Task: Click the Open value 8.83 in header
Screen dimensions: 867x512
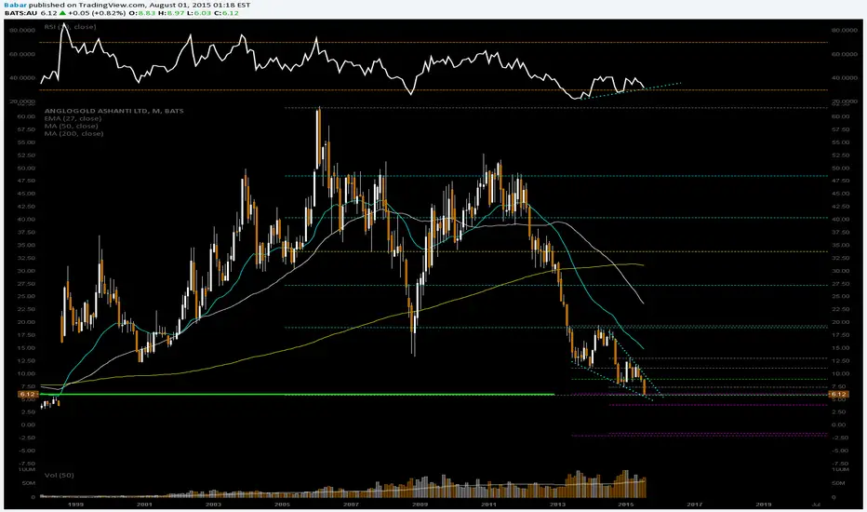Action: (x=147, y=13)
